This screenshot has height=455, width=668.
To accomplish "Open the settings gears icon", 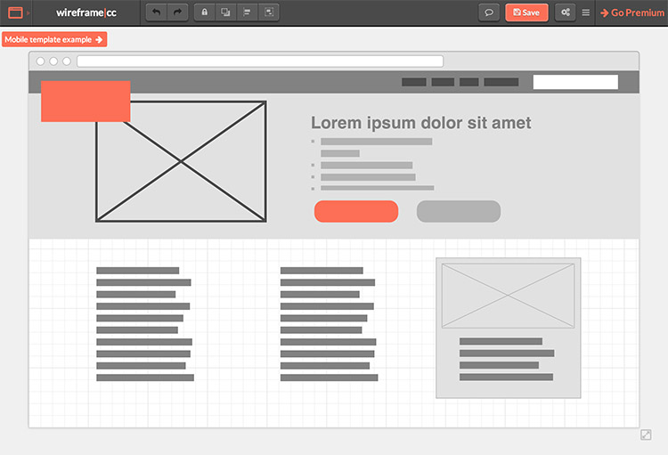I will pos(566,12).
